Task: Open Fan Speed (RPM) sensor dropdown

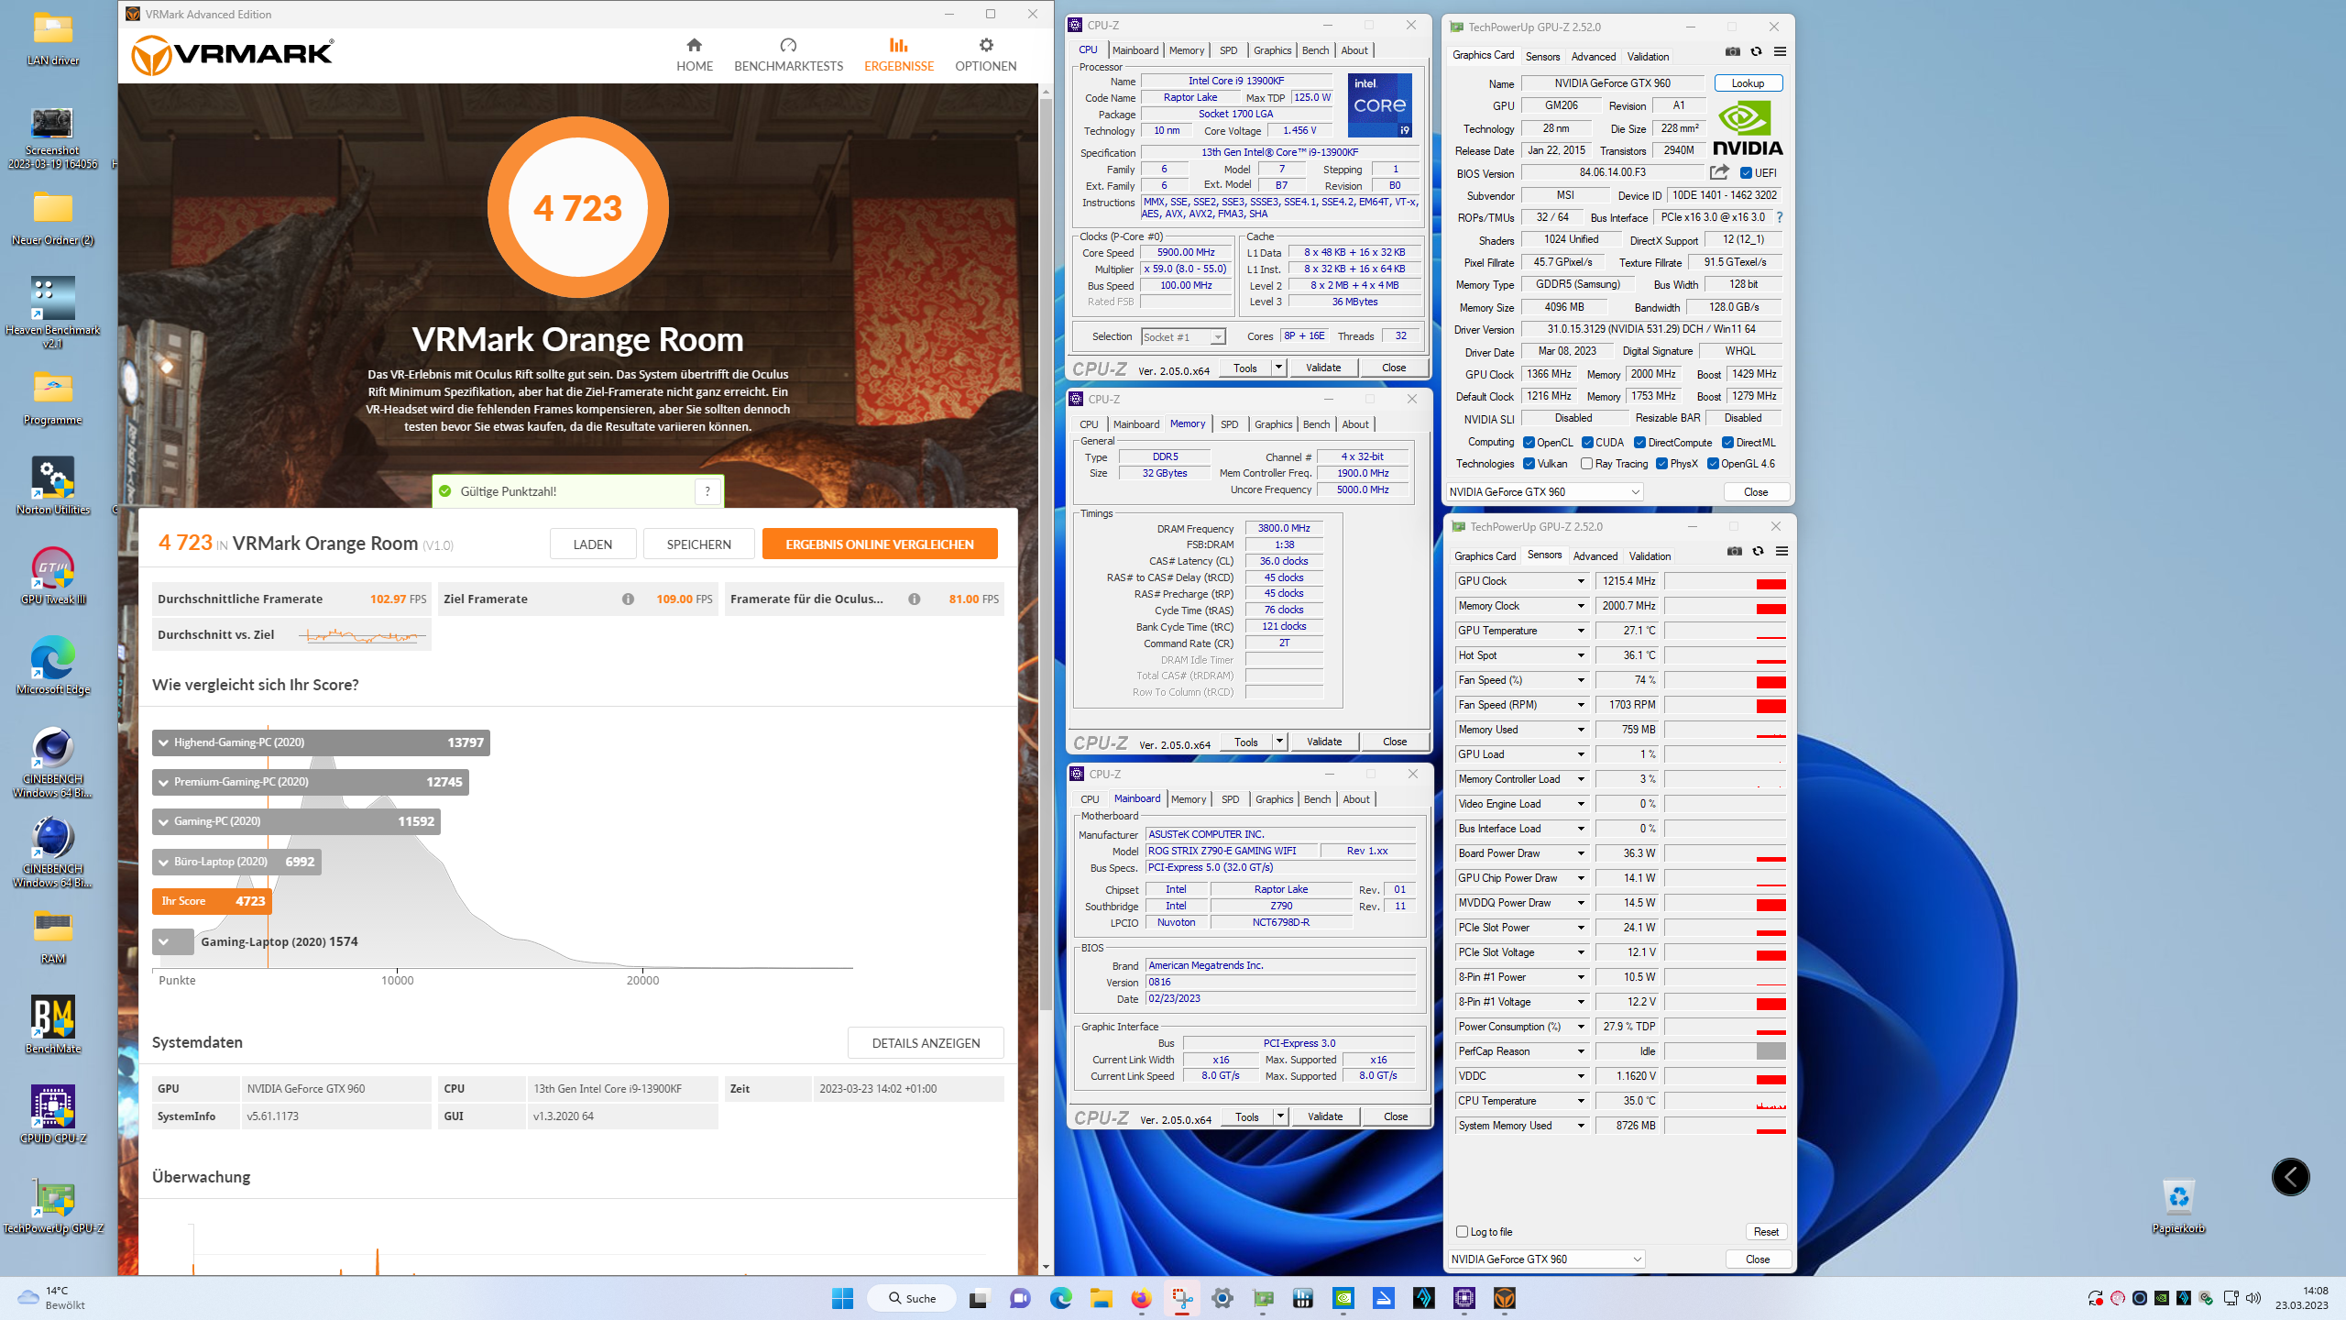Action: 1581,705
